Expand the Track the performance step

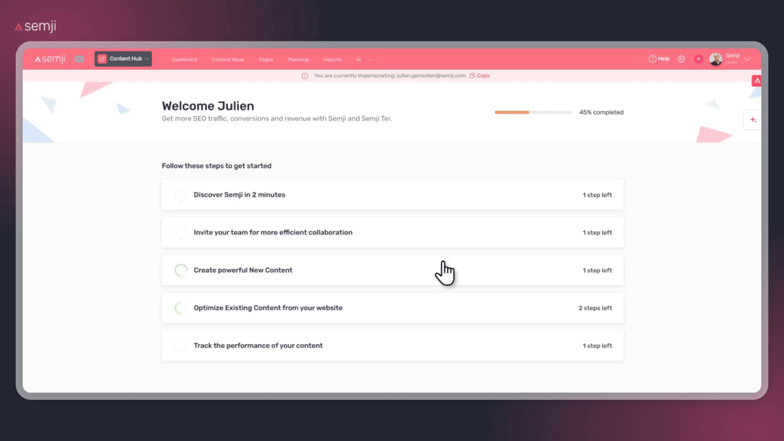[393, 345]
